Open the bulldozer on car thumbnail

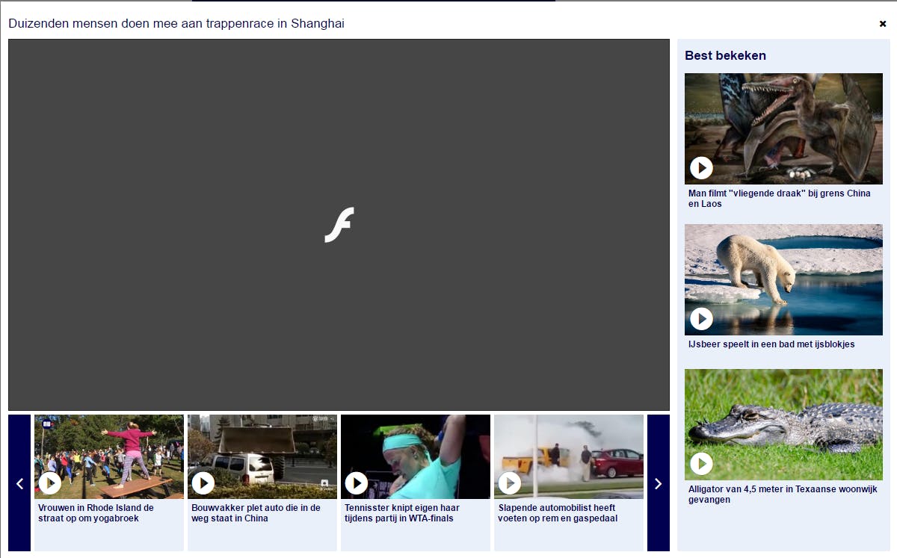262,456
